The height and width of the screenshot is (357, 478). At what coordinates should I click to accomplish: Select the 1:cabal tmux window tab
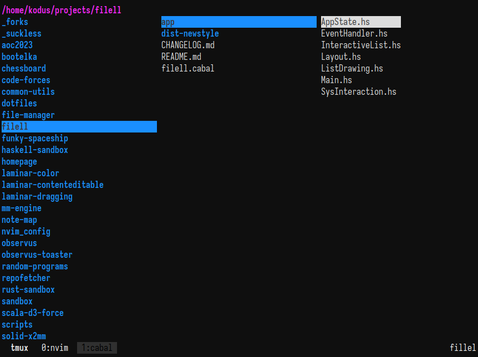97,348
